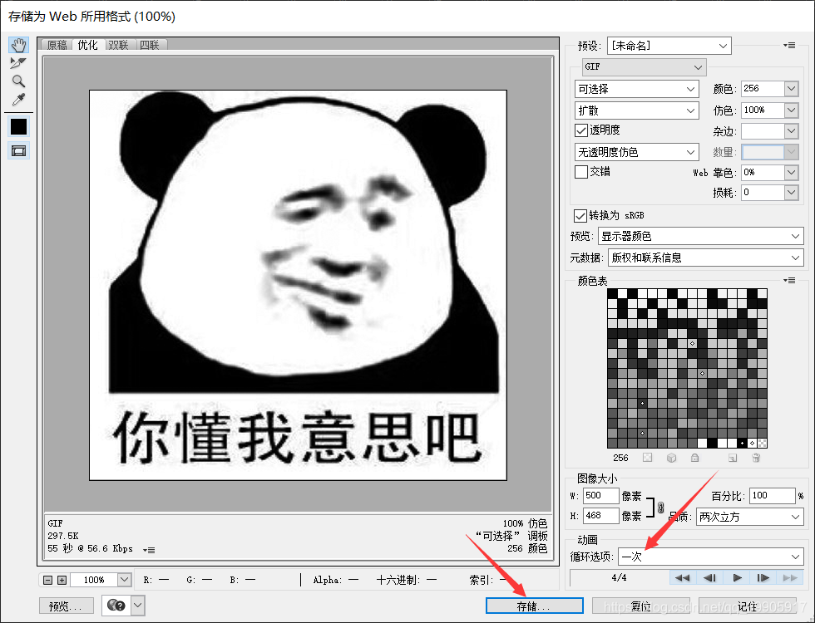Image resolution: width=815 pixels, height=623 pixels.
Task: Open the 可选择 color reduction dropdown
Action: pyautogui.click(x=636, y=90)
